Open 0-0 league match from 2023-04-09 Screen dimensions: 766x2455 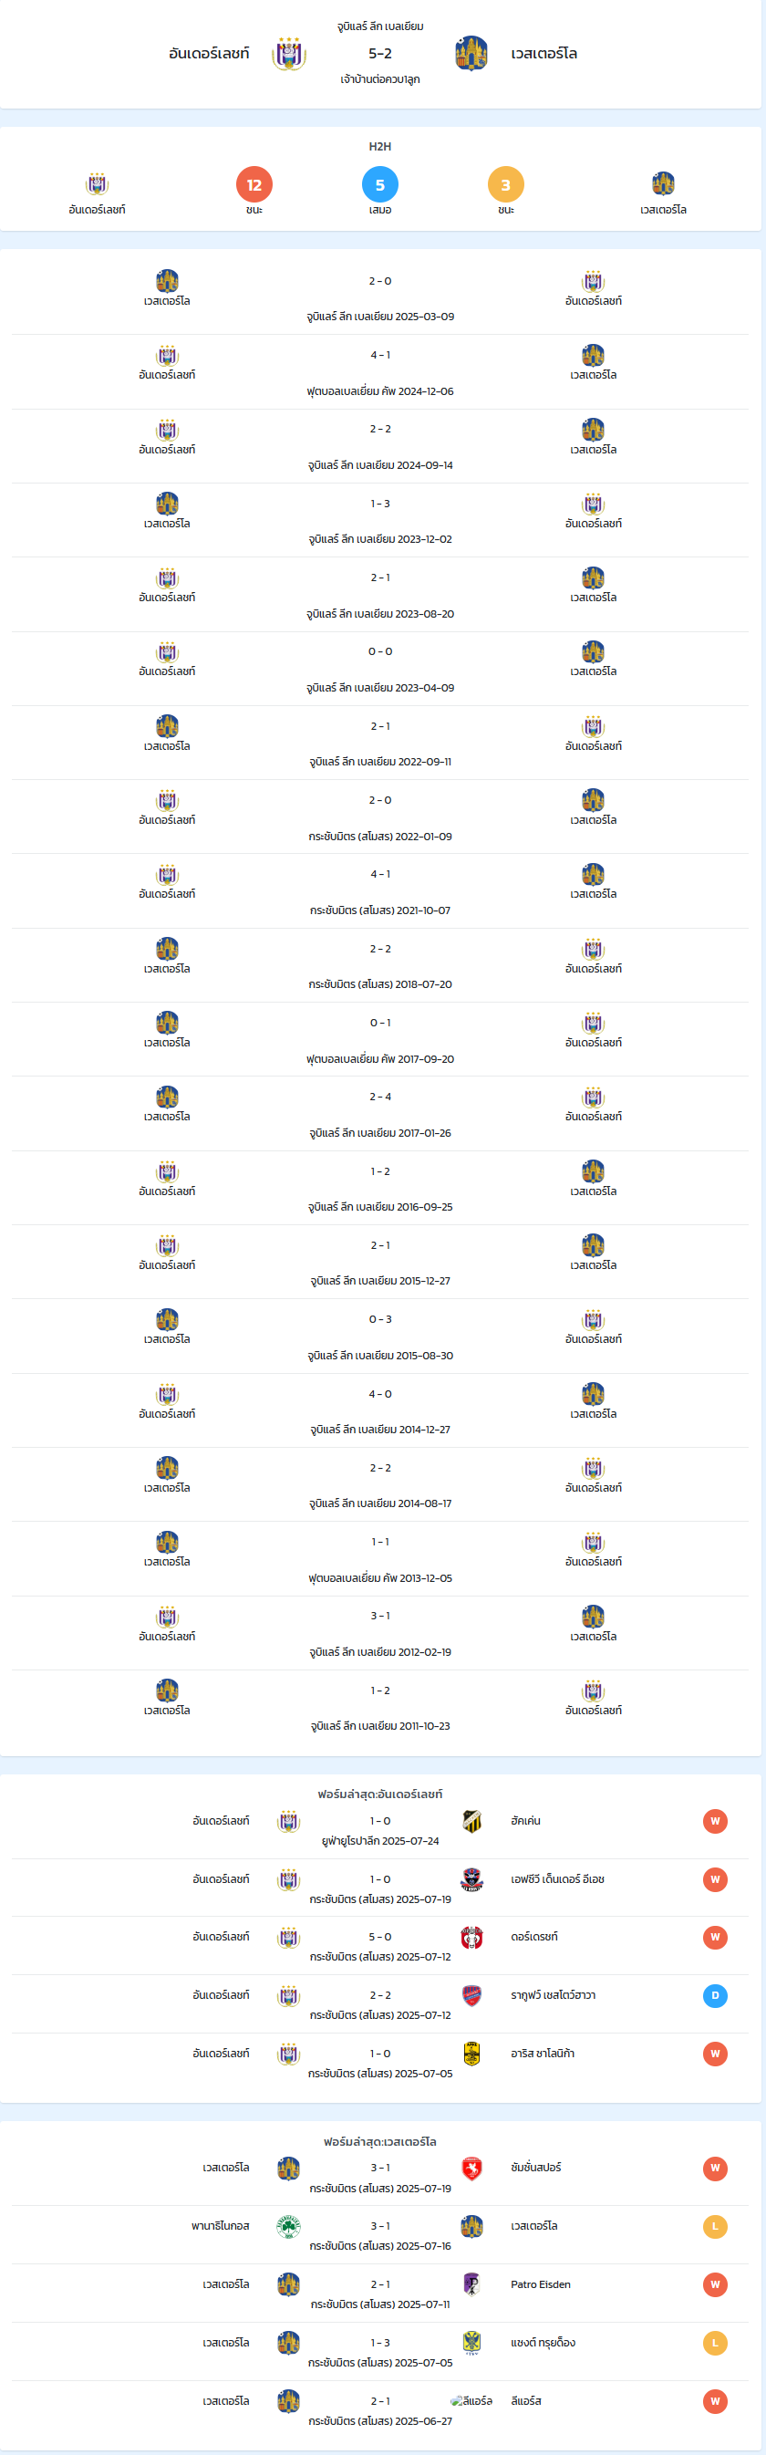point(380,669)
